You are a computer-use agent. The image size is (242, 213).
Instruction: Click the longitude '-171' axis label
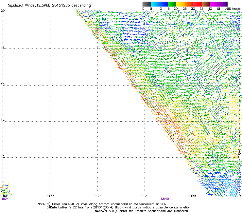145,196
